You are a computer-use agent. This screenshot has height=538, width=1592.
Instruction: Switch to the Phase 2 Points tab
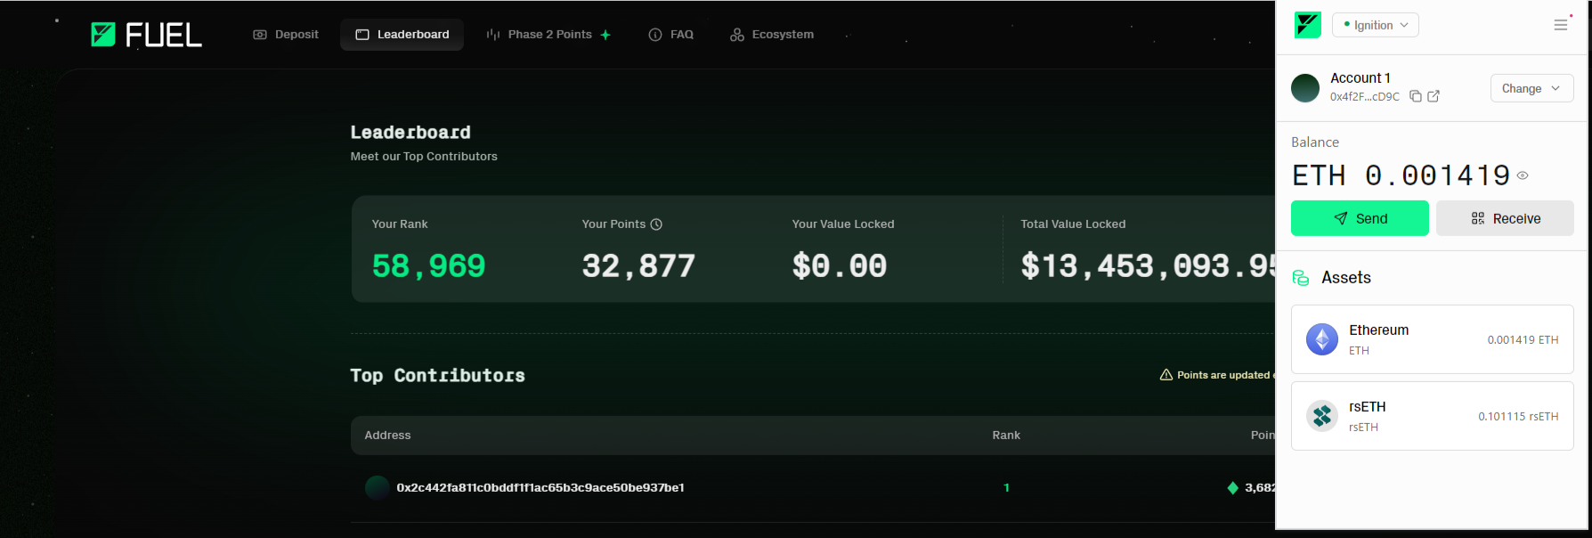(548, 35)
